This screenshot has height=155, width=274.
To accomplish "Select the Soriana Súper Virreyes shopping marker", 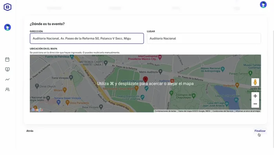I will tap(58, 102).
